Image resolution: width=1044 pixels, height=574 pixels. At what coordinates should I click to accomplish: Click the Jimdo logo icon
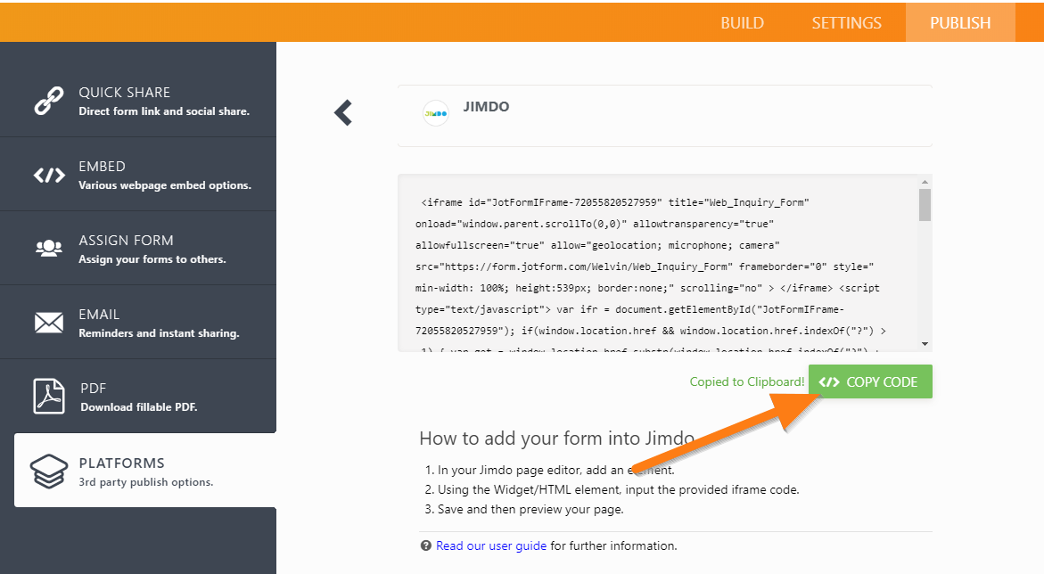[x=436, y=113]
